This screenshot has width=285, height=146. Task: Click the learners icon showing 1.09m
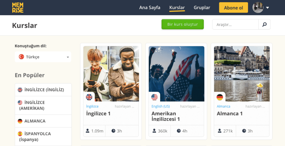[87, 131]
